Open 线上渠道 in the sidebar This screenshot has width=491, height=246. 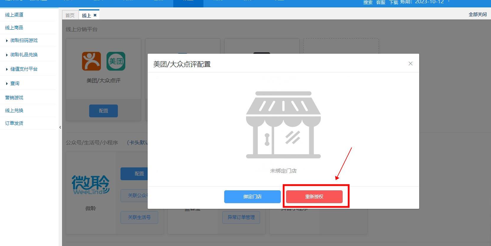[x=14, y=15]
